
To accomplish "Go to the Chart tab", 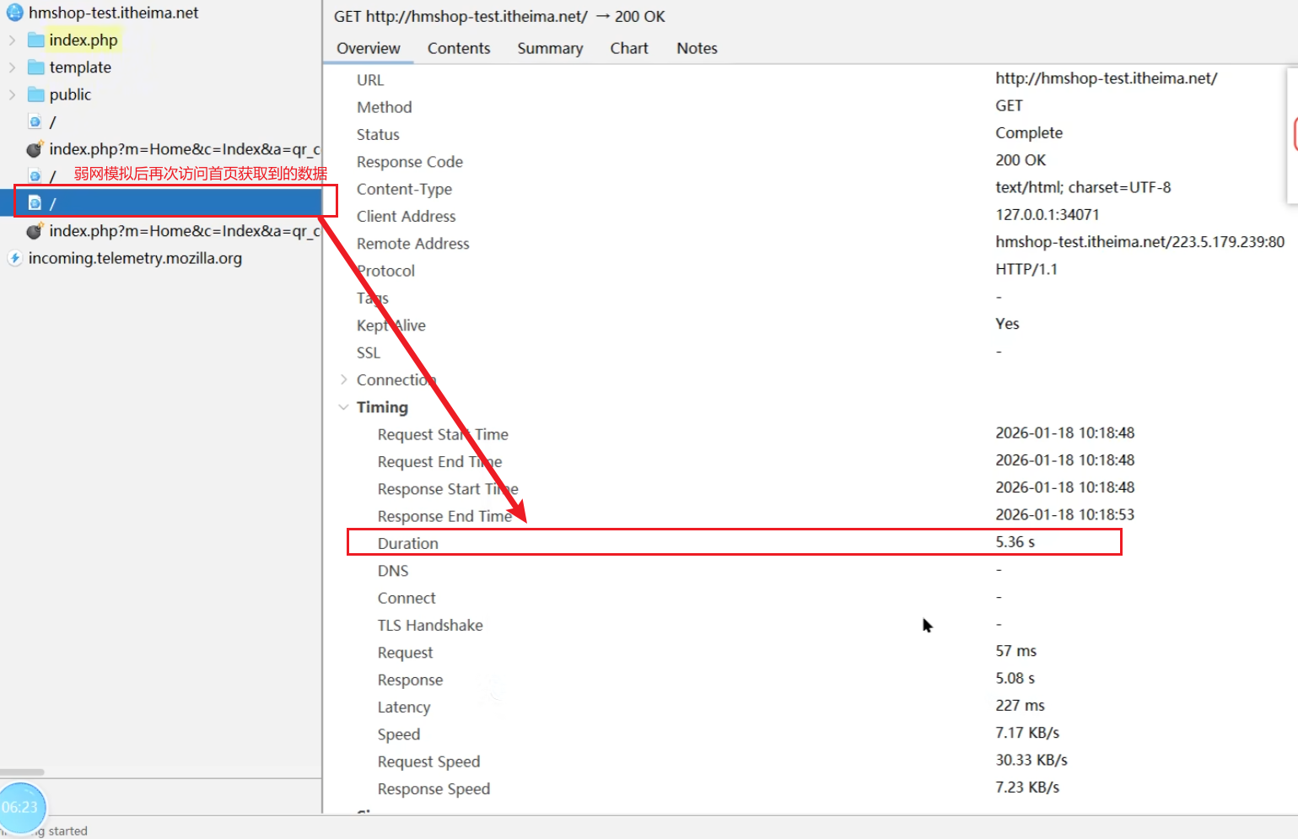I will pos(628,48).
